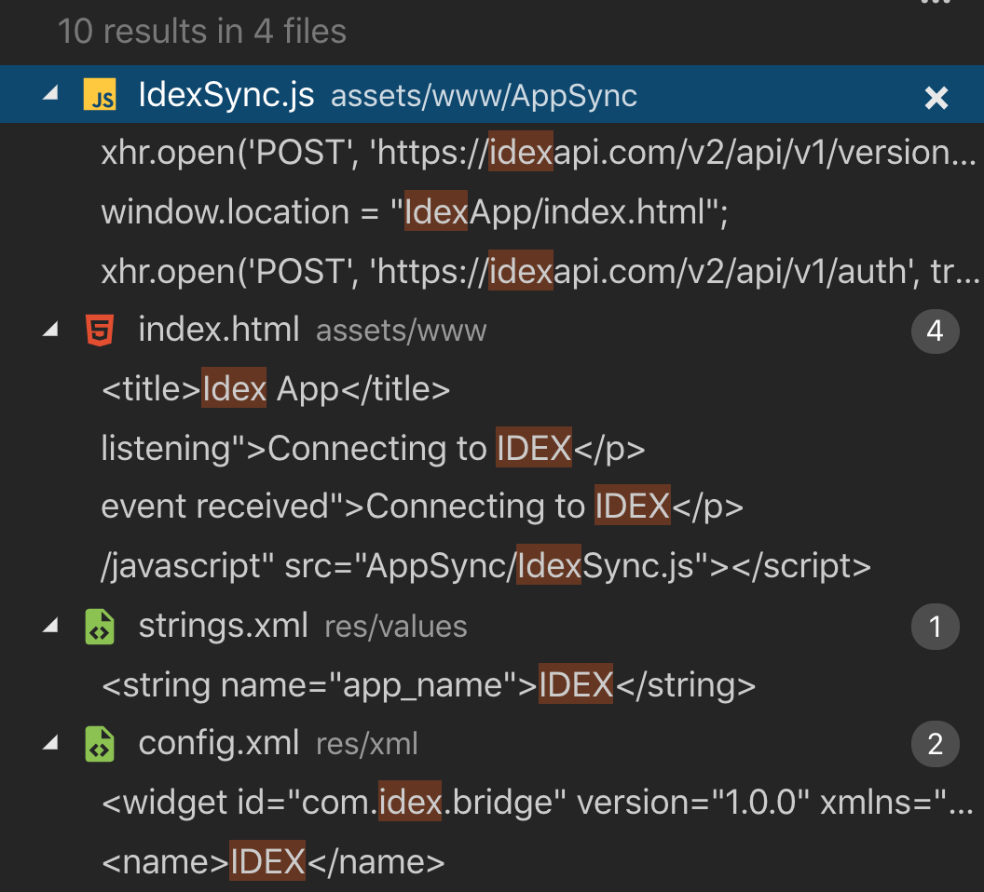Image resolution: width=984 pixels, height=892 pixels.
Task: Click the XML file icon for strings.xml
Action: point(100,627)
